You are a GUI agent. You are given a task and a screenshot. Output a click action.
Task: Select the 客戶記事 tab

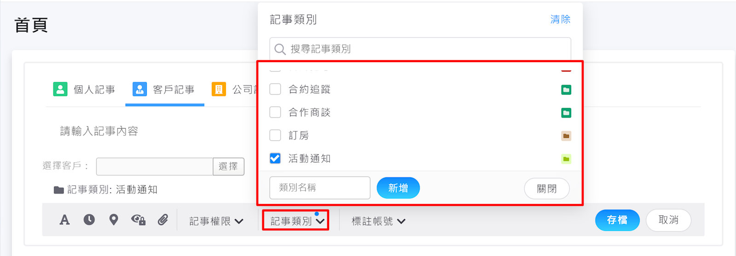173,90
